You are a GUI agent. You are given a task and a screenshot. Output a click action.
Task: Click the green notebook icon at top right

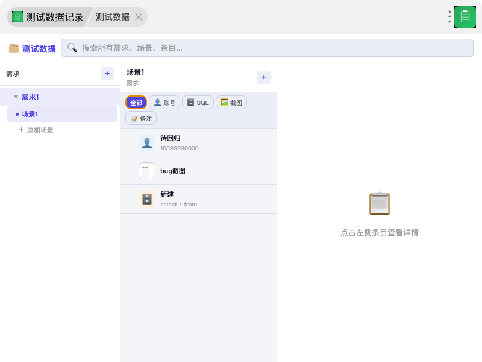click(465, 17)
